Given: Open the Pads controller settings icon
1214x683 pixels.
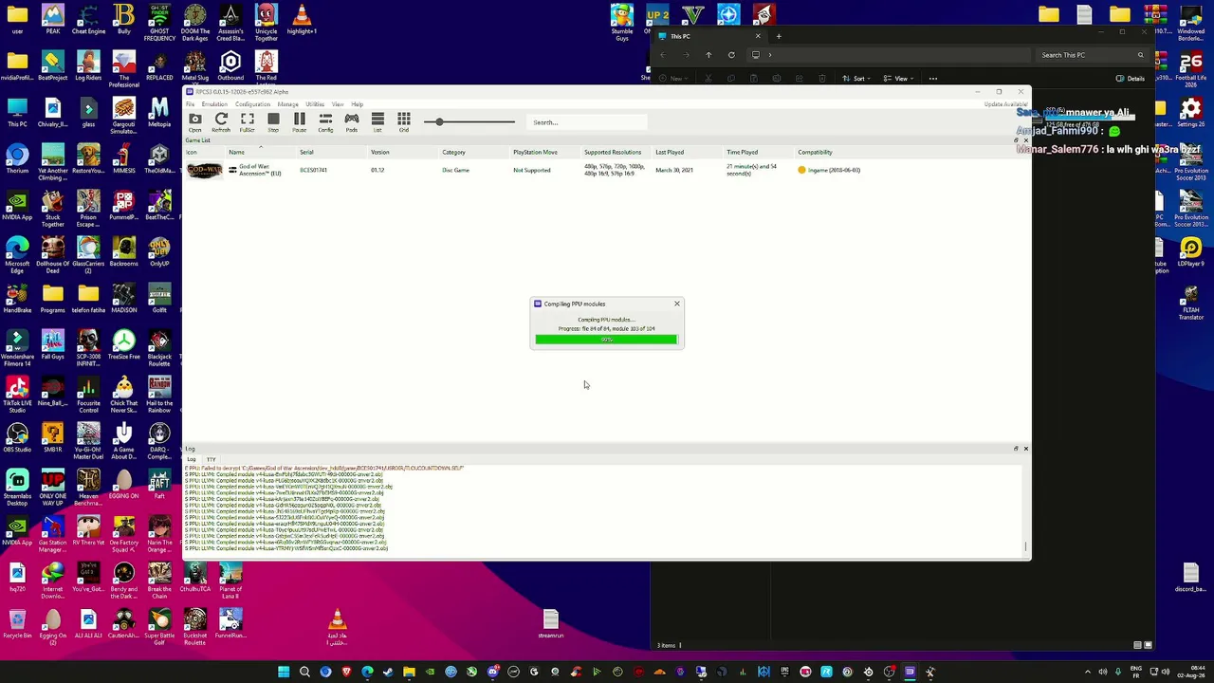Looking at the screenshot, I should pos(352,121).
